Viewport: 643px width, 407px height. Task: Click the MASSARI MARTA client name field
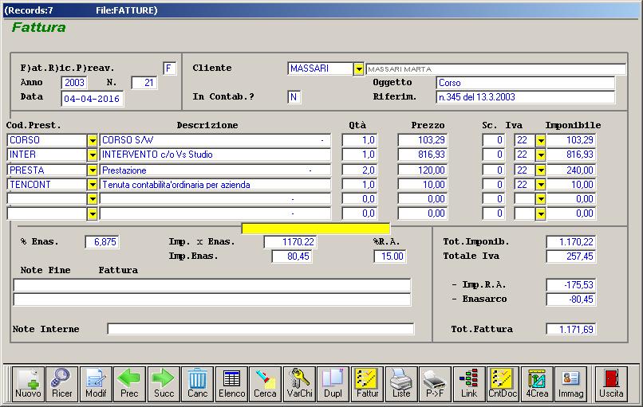[495, 68]
